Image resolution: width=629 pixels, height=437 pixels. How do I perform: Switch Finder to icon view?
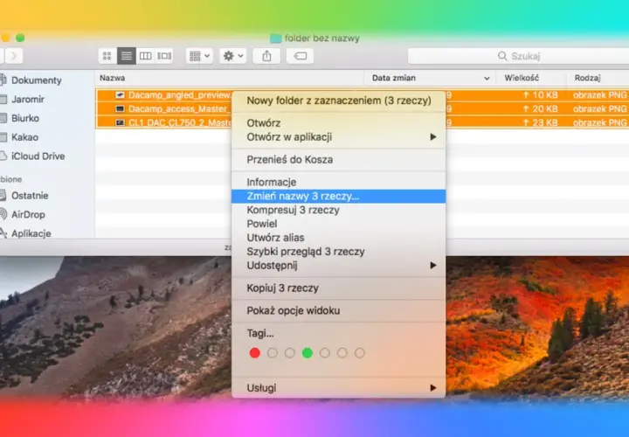[x=107, y=56]
